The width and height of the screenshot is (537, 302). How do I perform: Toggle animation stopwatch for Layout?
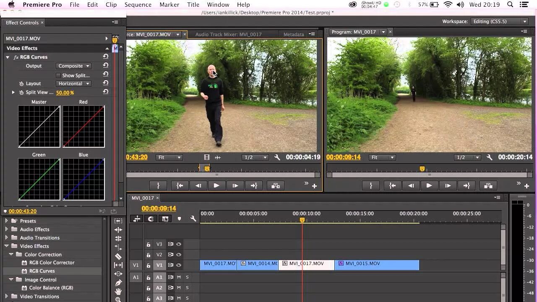pyautogui.click(x=21, y=83)
